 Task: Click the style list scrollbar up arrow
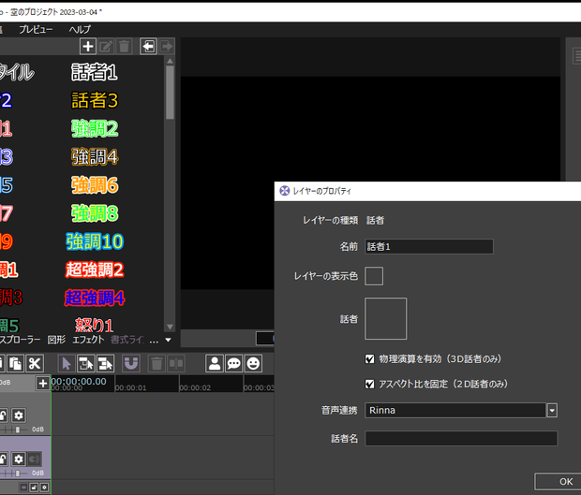170,61
